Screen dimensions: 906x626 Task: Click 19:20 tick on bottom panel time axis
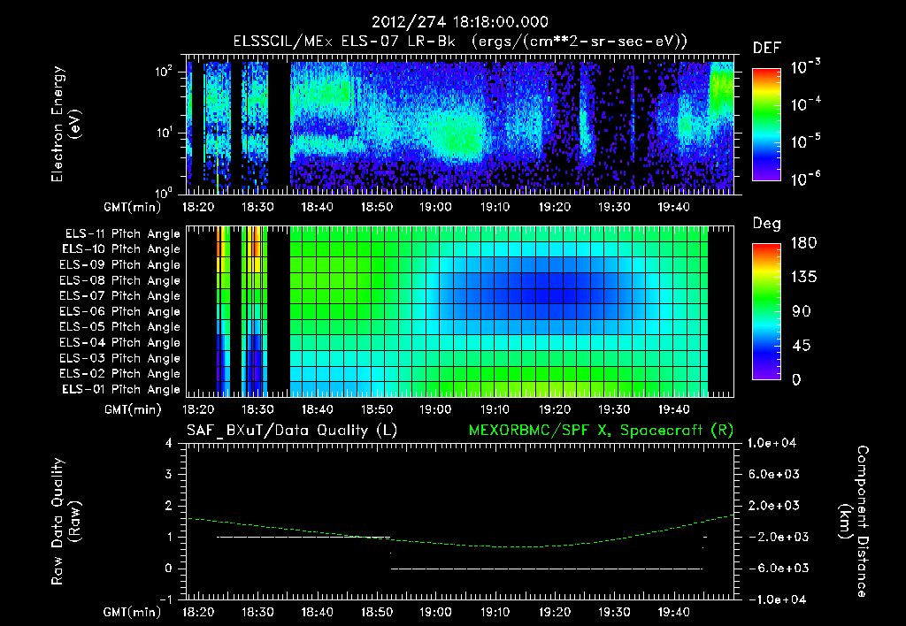[x=555, y=612]
